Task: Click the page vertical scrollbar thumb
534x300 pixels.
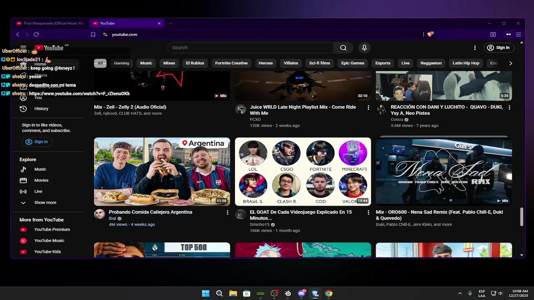Action: point(521,217)
